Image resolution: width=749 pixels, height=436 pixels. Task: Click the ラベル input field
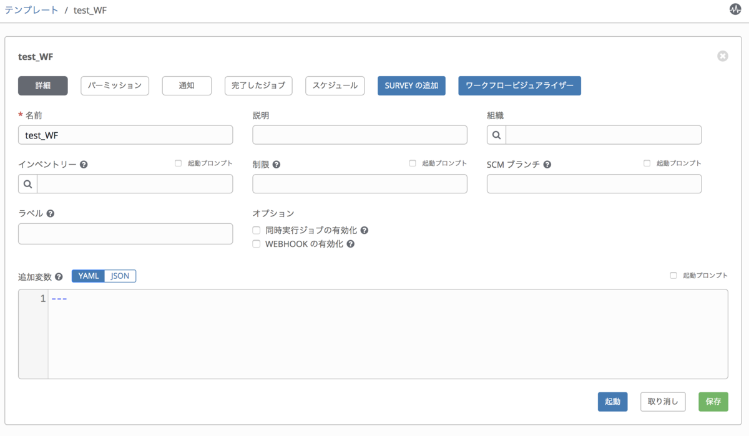click(x=125, y=234)
